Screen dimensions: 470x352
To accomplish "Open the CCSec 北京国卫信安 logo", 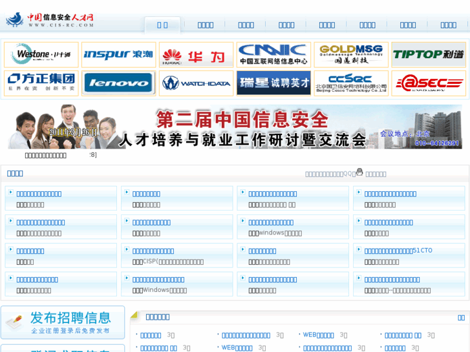I will [x=351, y=83].
